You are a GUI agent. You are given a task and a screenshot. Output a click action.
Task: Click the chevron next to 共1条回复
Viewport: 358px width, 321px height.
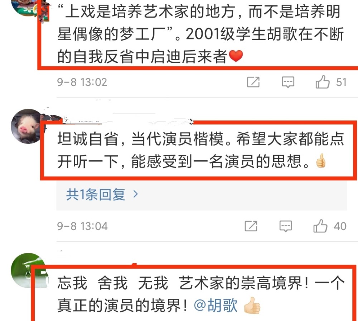(x=136, y=194)
